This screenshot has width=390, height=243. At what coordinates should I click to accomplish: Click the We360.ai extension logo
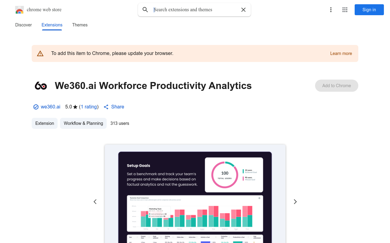(x=41, y=86)
